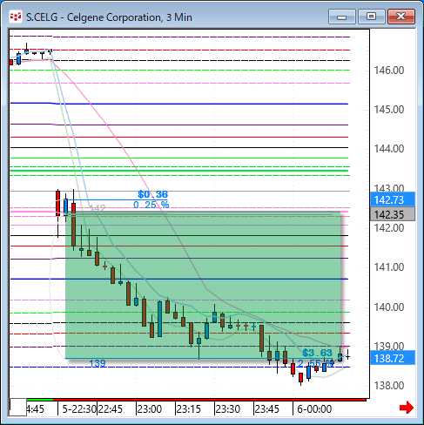Image resolution: width=424 pixels, height=425 pixels.
Task: Click the $0.36 measurement label
Action: click(153, 194)
